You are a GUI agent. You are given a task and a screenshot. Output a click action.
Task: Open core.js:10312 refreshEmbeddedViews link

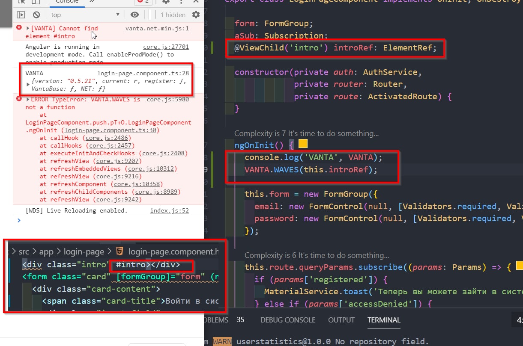click(x=151, y=169)
